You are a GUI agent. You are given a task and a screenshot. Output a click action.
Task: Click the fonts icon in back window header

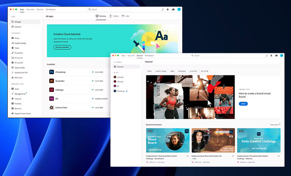point(163,9)
